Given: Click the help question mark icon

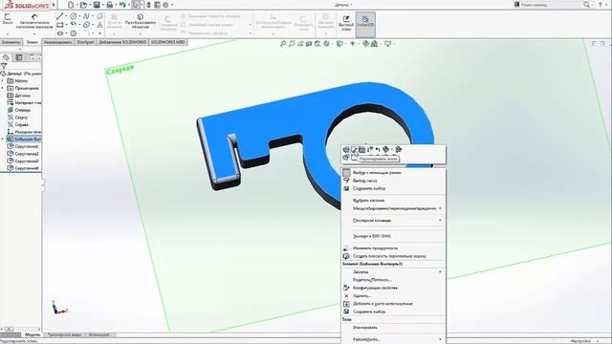Looking at the screenshot, I should [600, 5].
